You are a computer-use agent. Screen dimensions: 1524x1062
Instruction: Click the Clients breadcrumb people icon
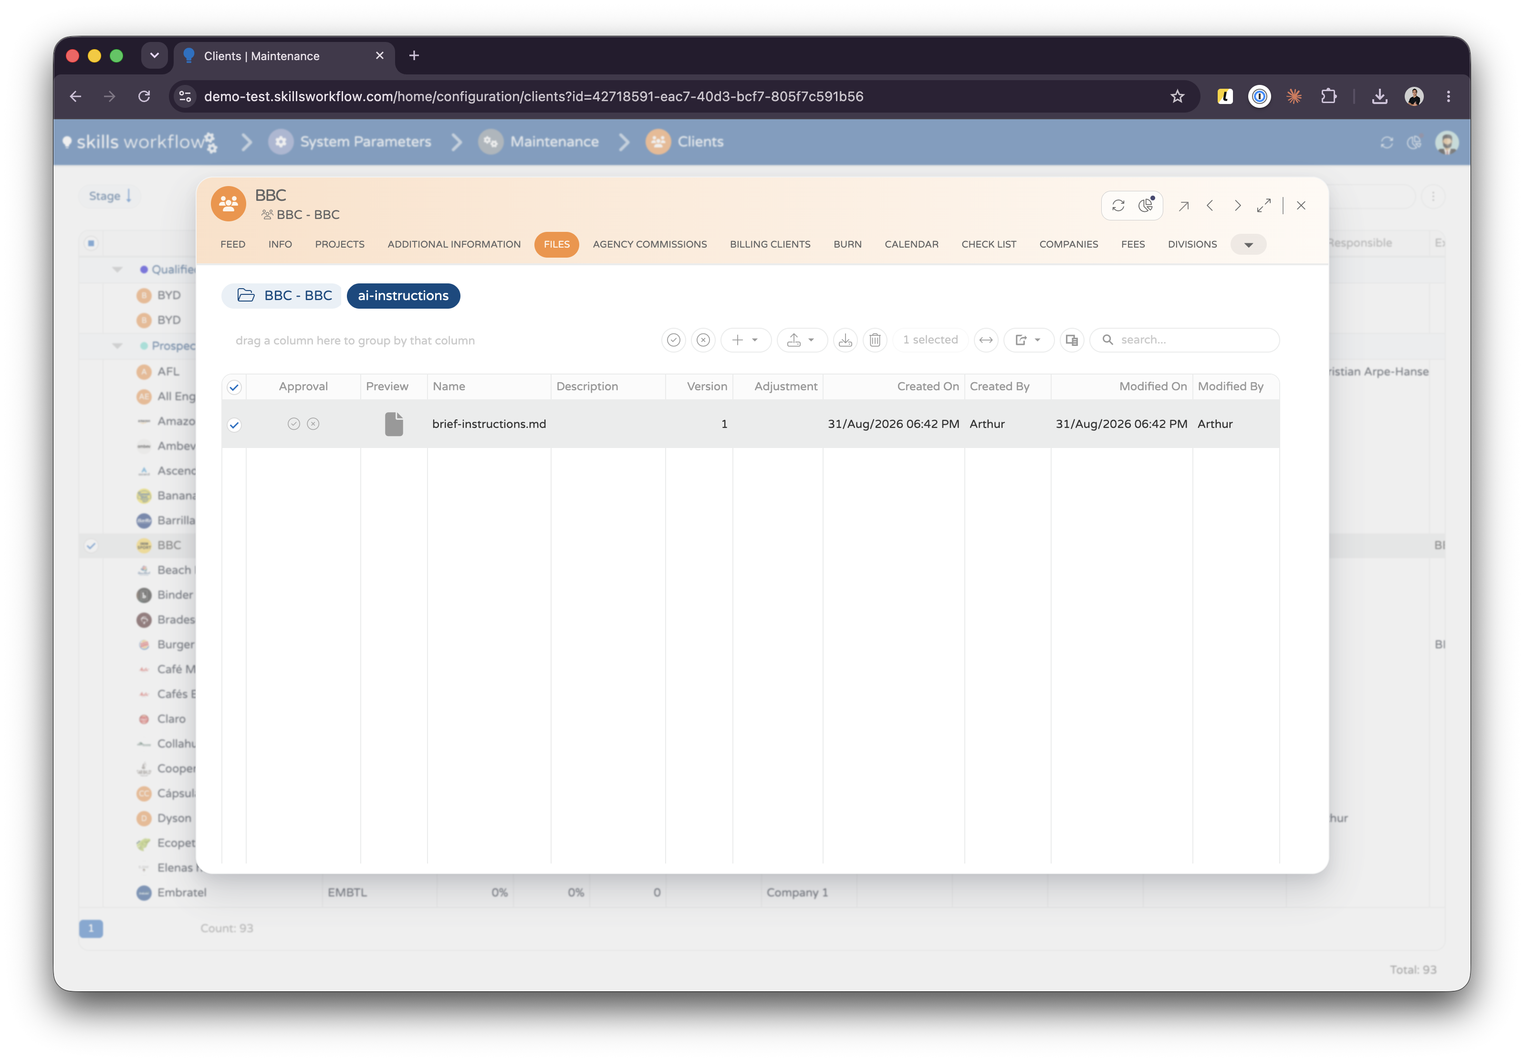point(658,141)
